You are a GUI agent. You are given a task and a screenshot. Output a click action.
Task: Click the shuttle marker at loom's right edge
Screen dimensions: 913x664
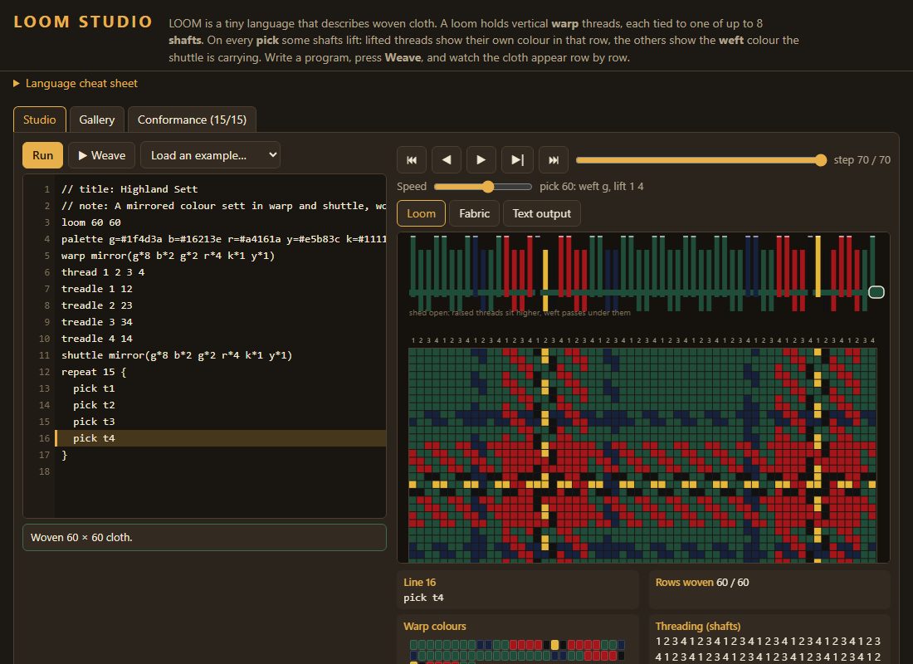point(876,292)
